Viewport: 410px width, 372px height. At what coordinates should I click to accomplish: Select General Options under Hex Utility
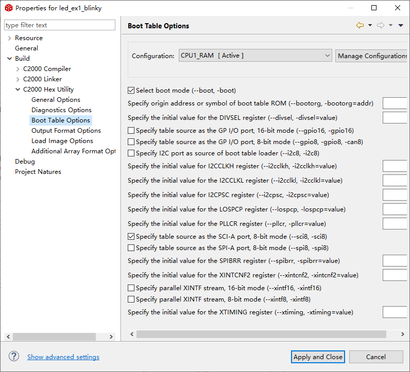coord(56,100)
